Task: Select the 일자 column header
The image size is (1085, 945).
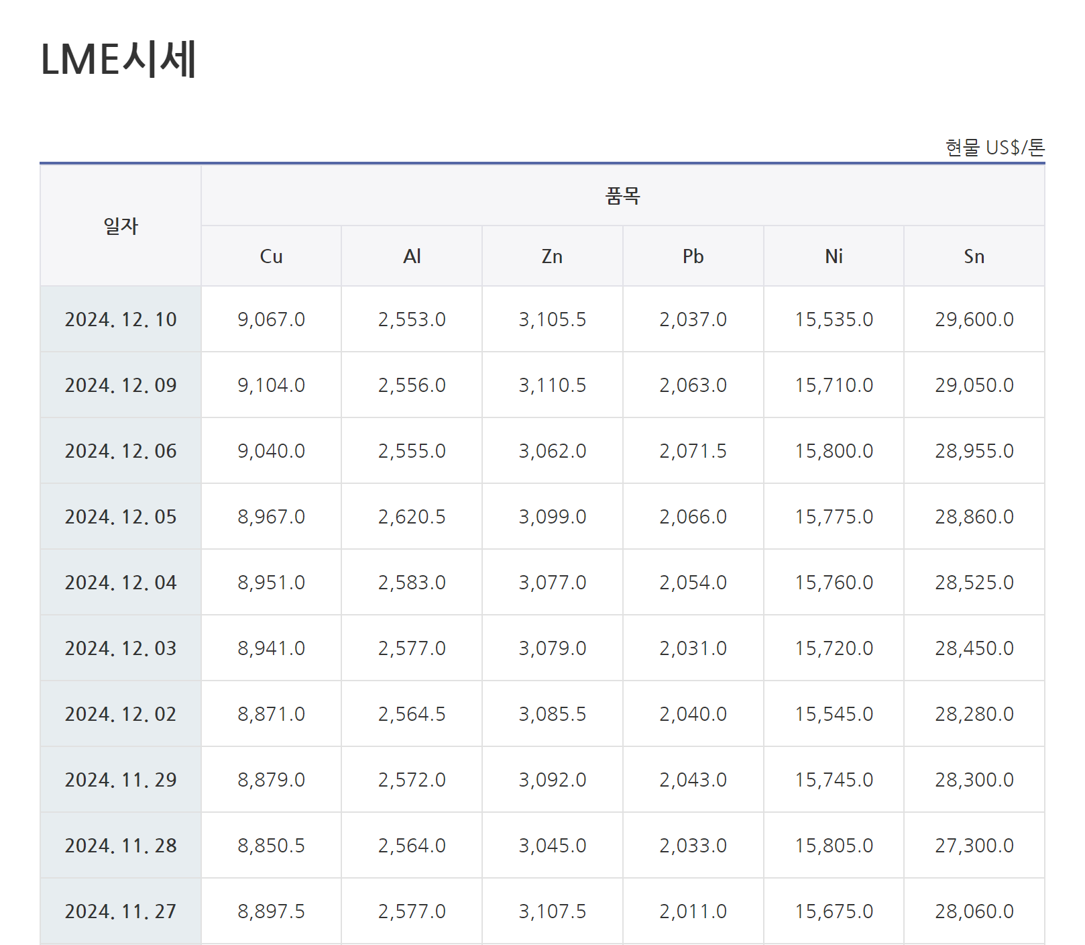Action: [121, 226]
